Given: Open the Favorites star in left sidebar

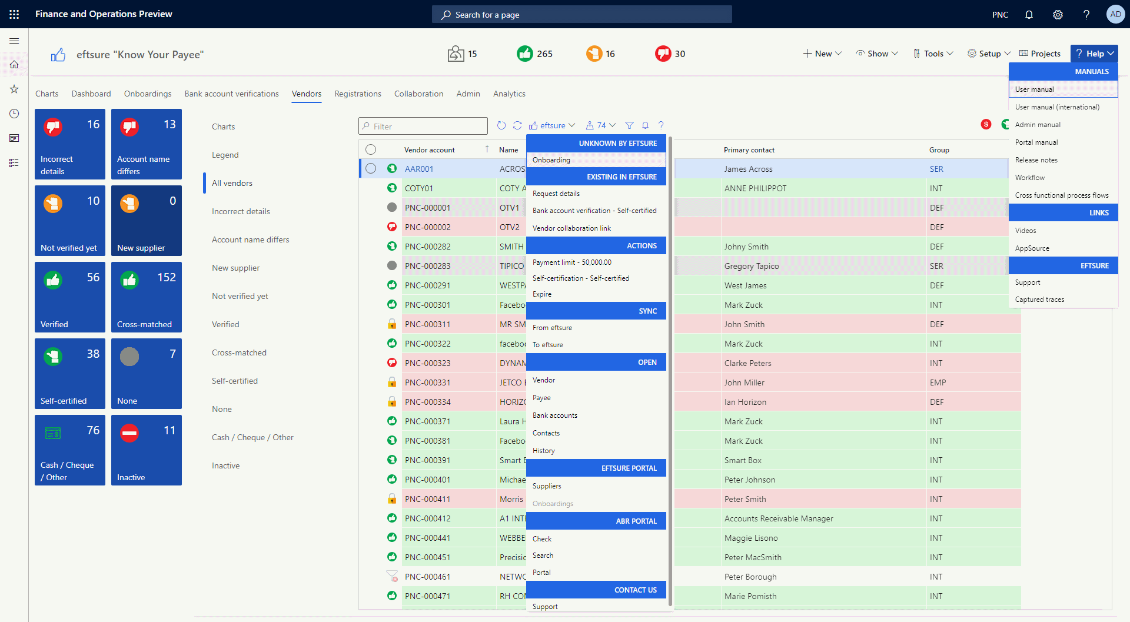Looking at the screenshot, I should (14, 89).
